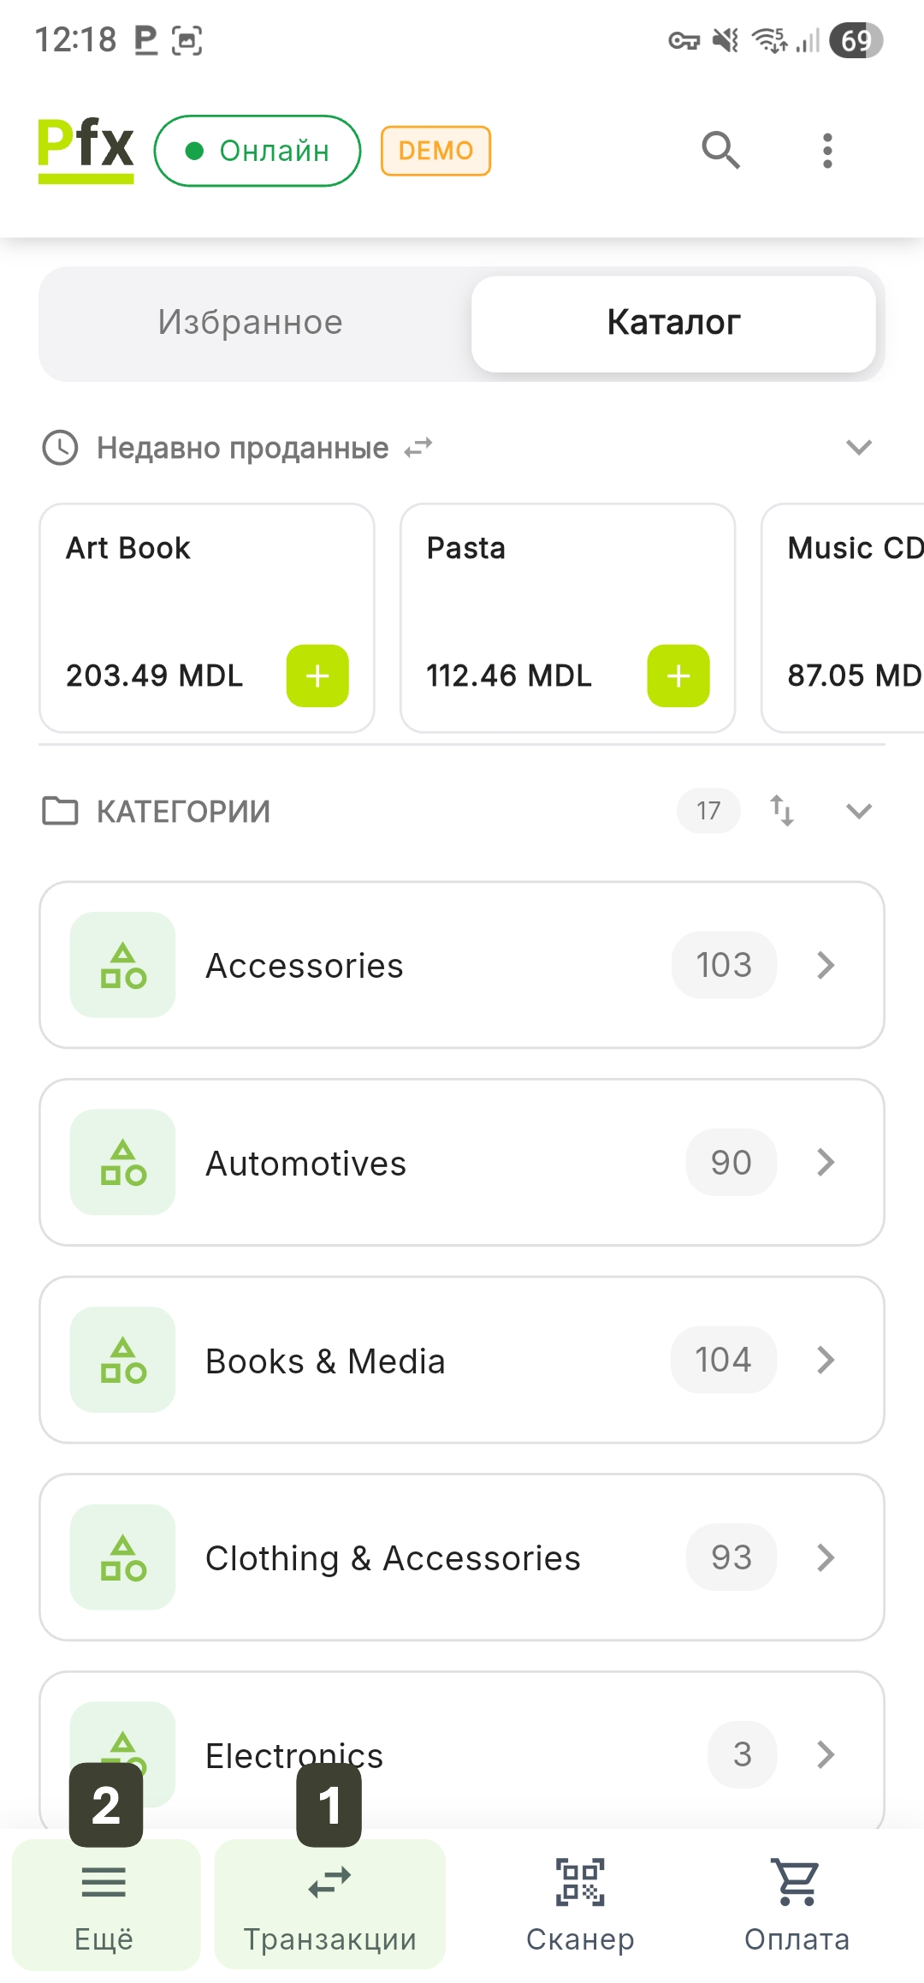Image resolution: width=924 pixels, height=1983 pixels.
Task: Tap the swap arrows beside Недавно проданные
Action: 418,448
